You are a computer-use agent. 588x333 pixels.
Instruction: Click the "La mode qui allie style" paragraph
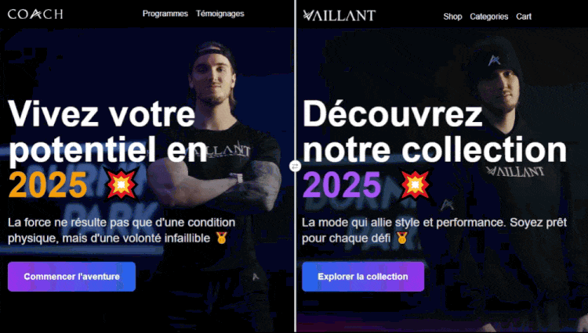pyautogui.click(x=434, y=231)
